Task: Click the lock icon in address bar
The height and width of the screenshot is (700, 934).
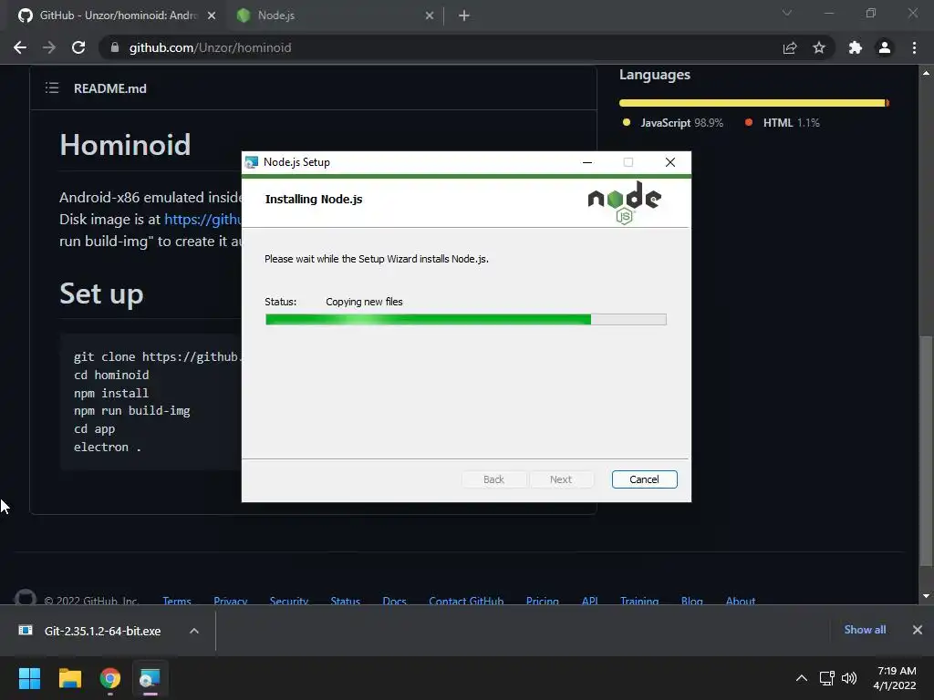Action: tap(115, 47)
